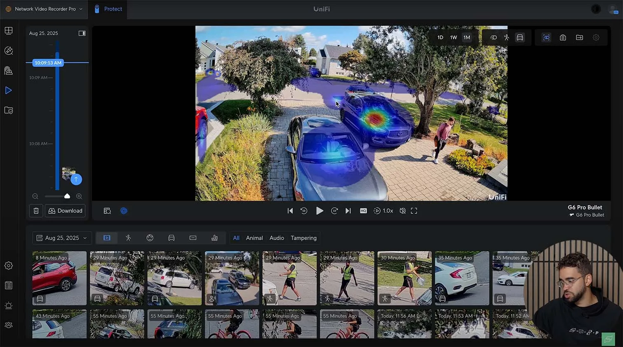Filter detections by vehicle icon
Viewport: 623px width, 347px height.
[x=171, y=238]
